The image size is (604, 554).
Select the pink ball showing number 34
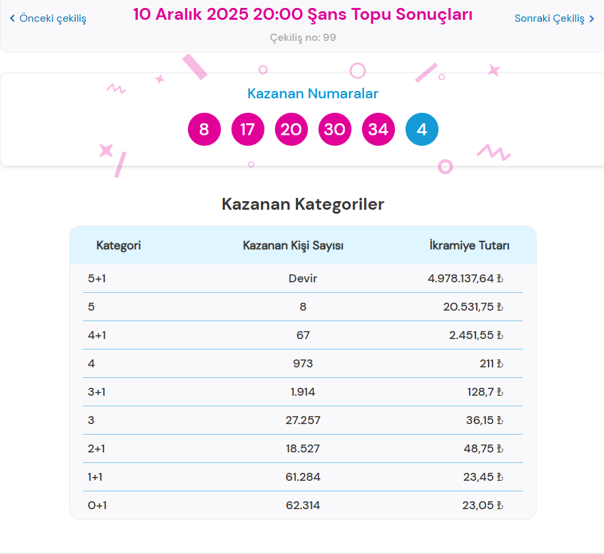[378, 129]
